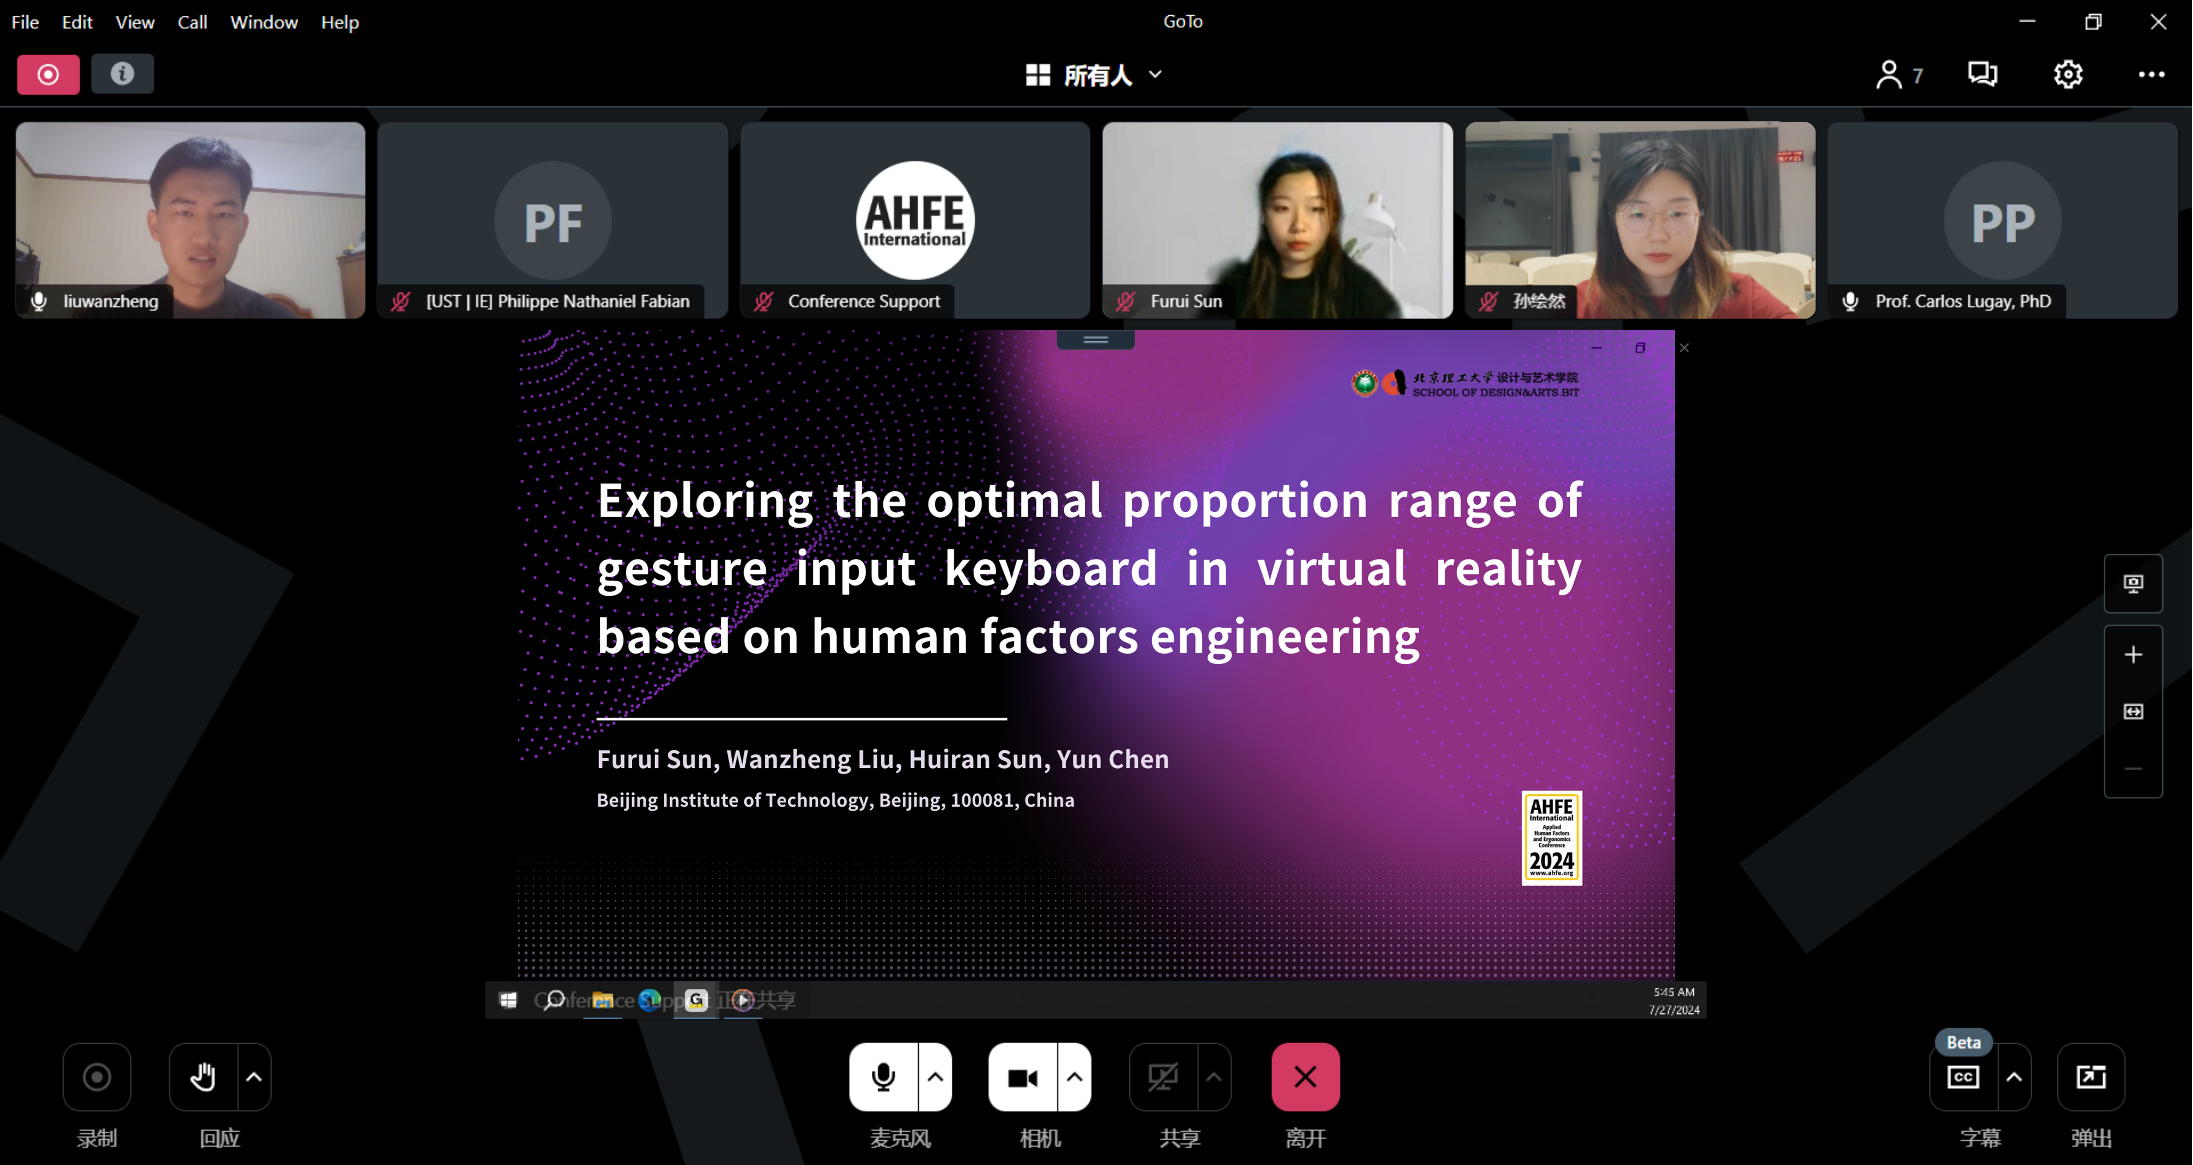Open the meeting info icon
This screenshot has height=1165, width=2193.
122,74
